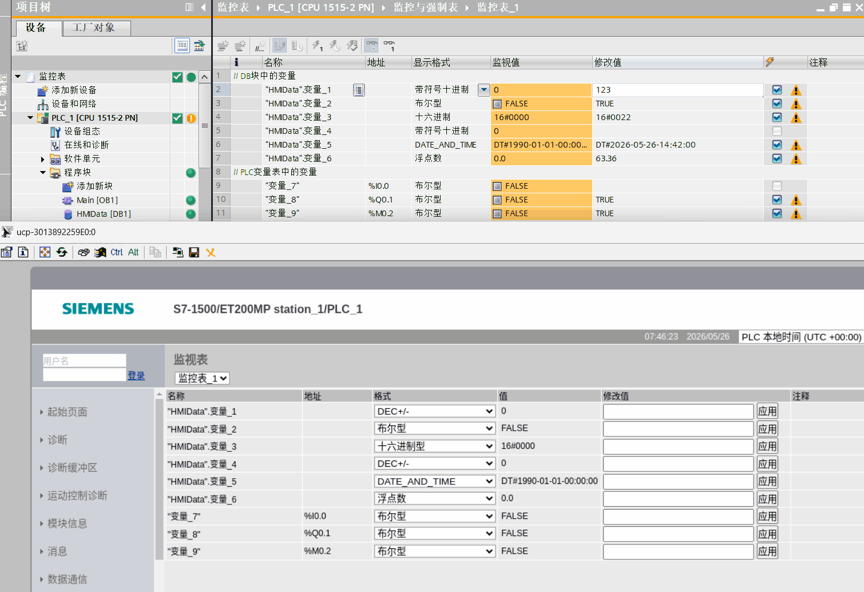The image size is (864, 592).
Task: Click the 用户名 input field
Action: [84, 360]
